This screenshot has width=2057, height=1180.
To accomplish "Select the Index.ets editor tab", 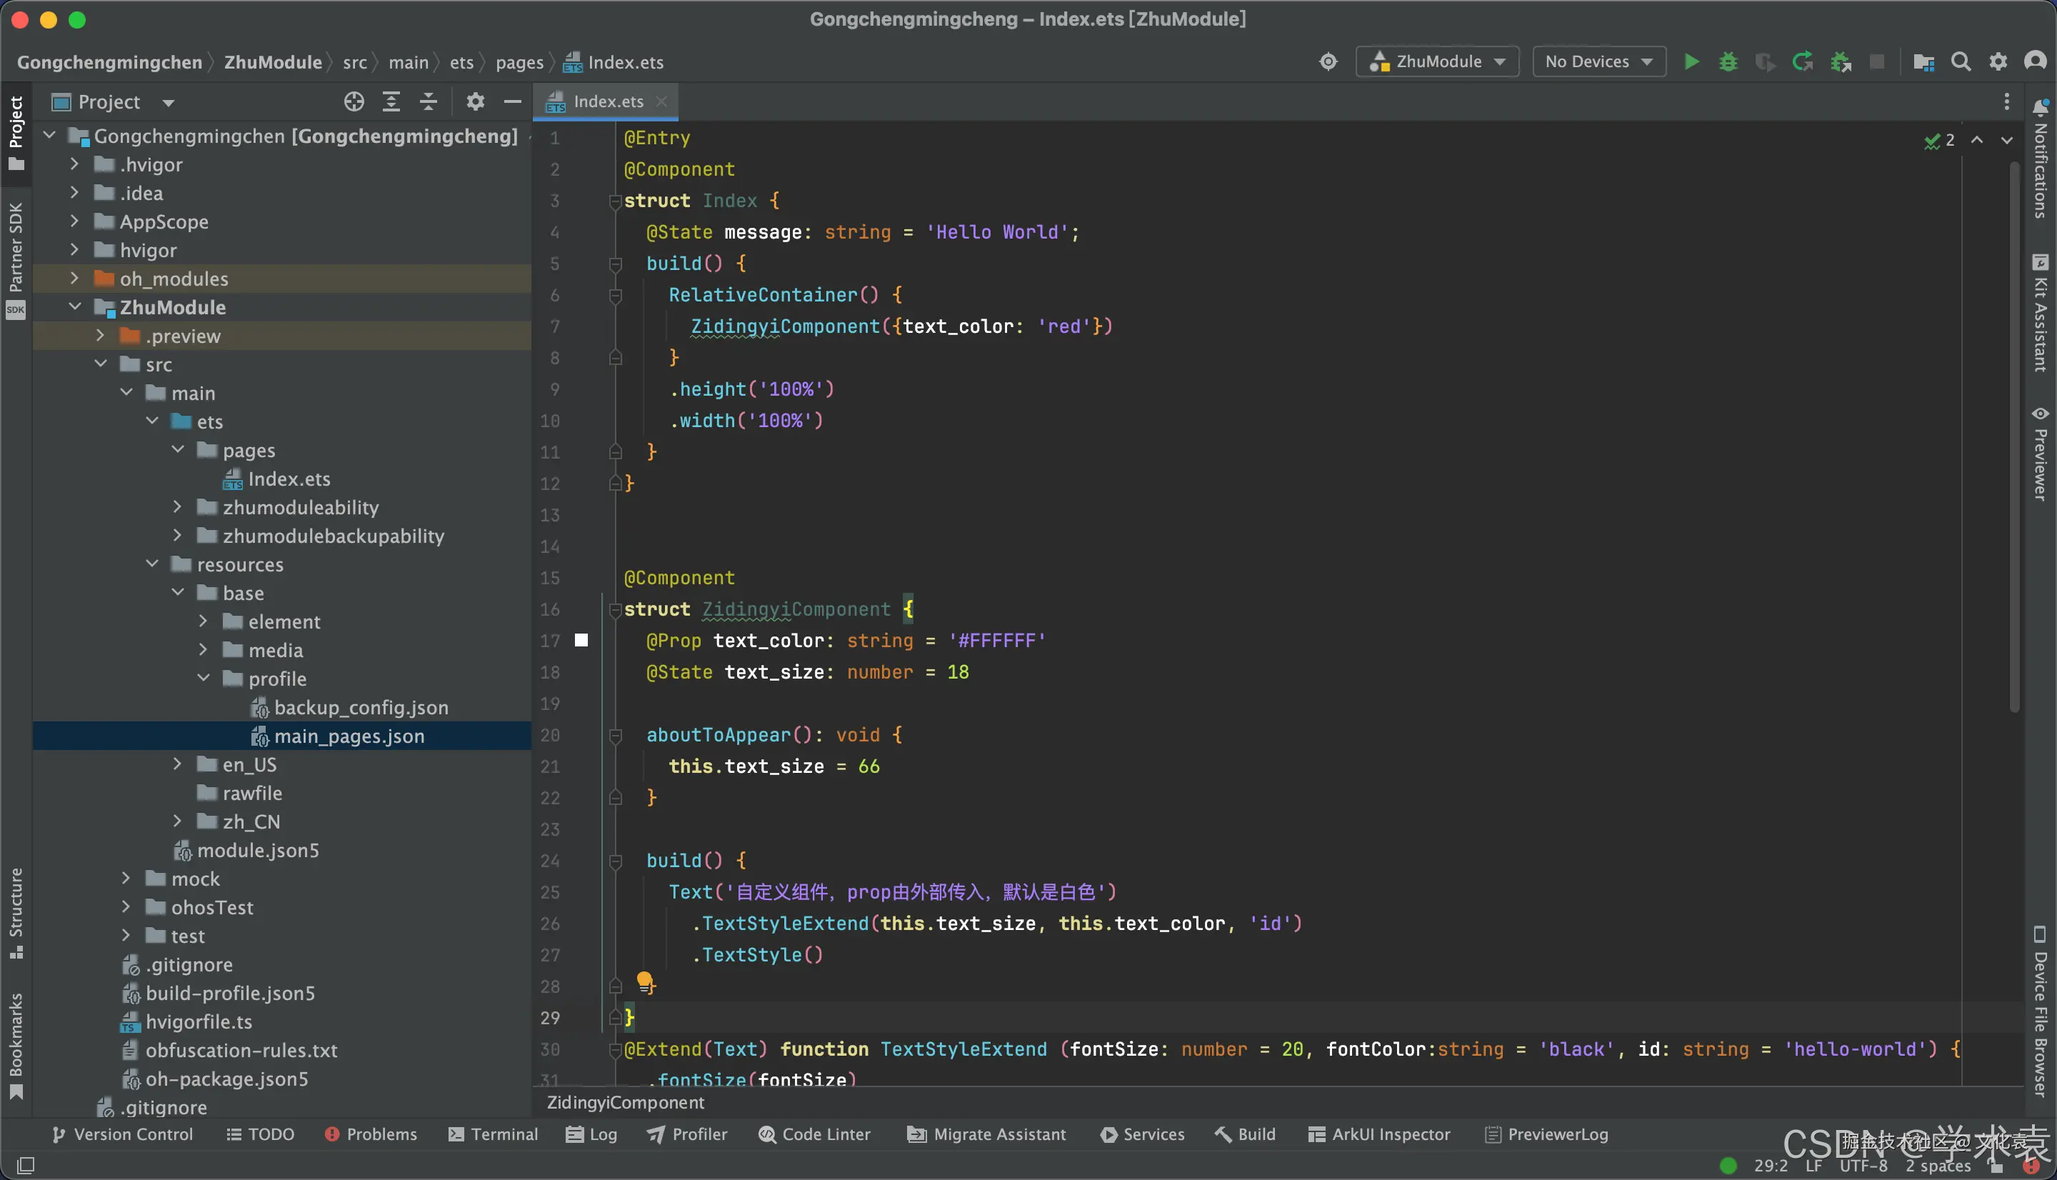I will click(x=608, y=101).
